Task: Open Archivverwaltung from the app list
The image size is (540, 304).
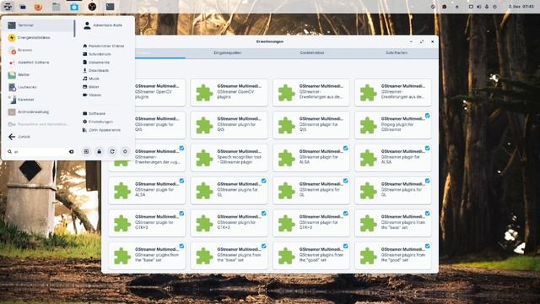Action: tap(39, 112)
